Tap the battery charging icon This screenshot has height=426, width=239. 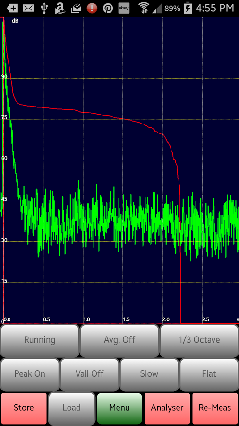188,9
